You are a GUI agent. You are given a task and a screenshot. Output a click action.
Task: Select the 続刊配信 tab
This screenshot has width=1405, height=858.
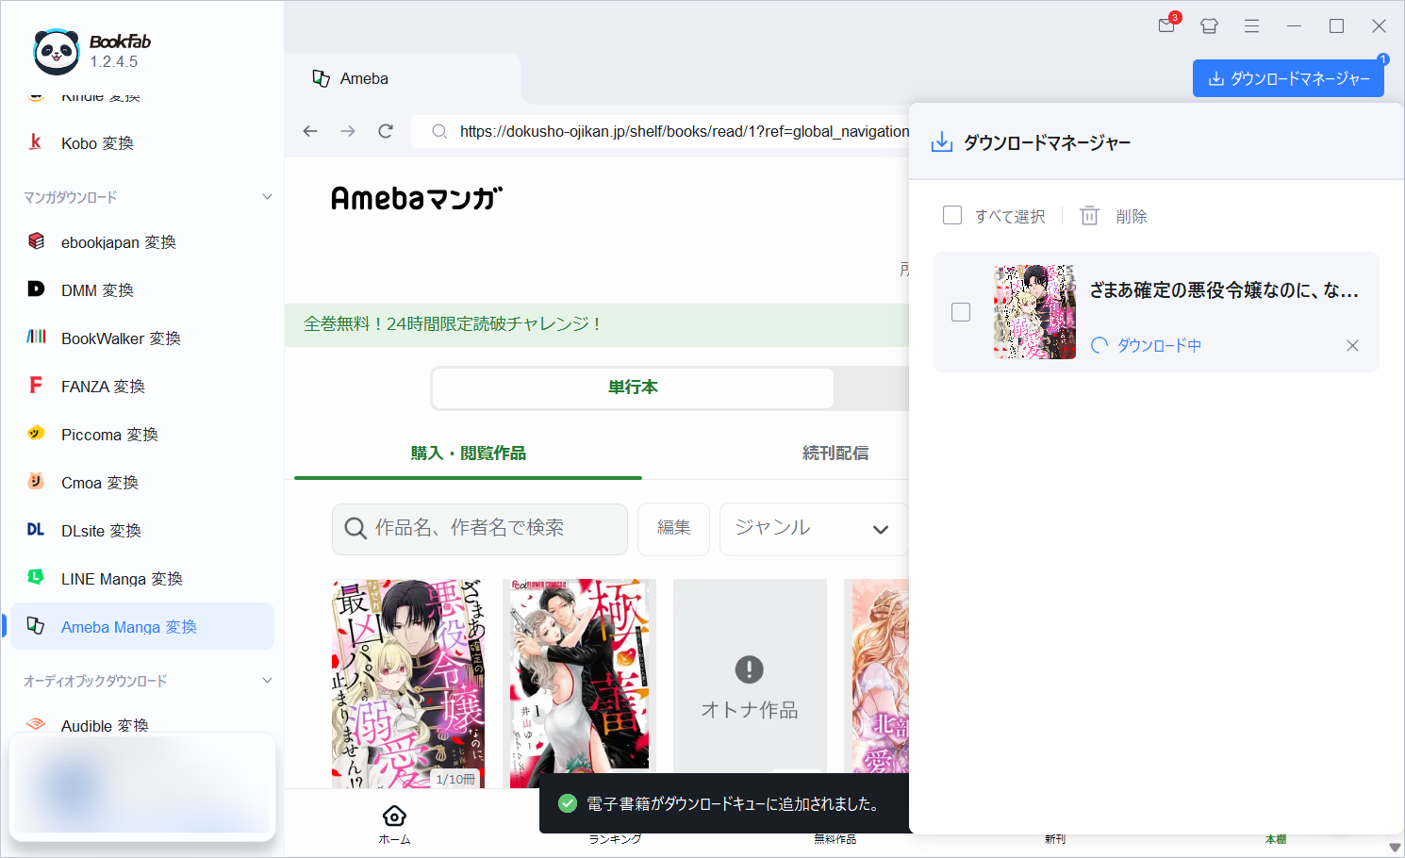click(835, 454)
